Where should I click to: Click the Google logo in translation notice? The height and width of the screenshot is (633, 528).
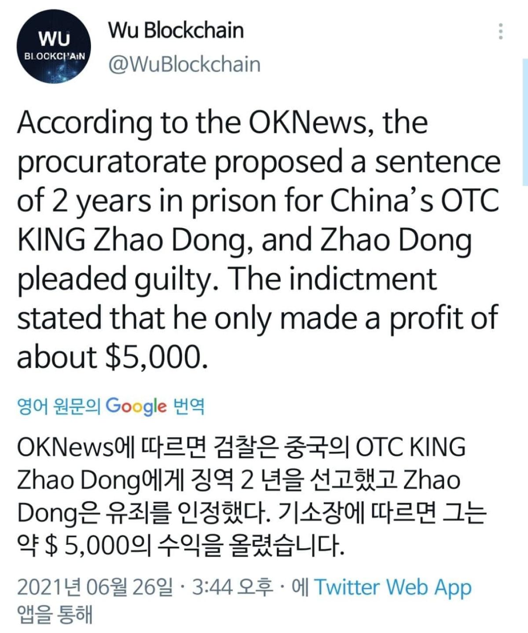136,406
